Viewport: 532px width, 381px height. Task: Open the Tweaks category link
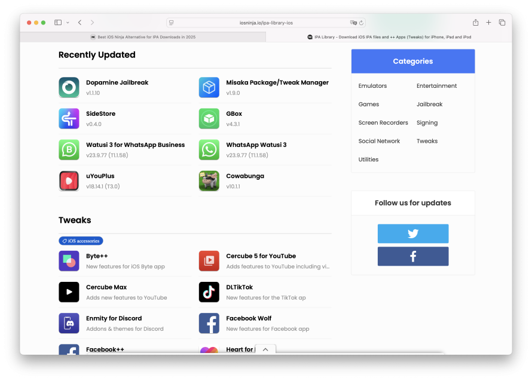point(427,141)
